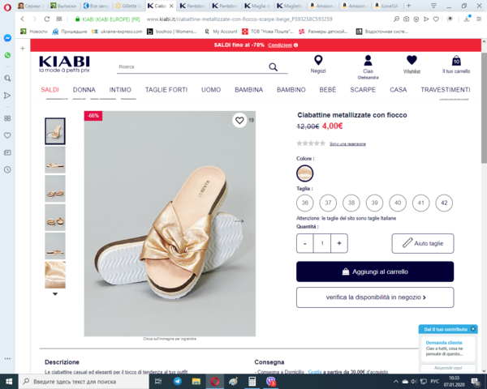Open the TAGLIE FORTI menu
Screen dimensions: 487x389
coord(166,90)
